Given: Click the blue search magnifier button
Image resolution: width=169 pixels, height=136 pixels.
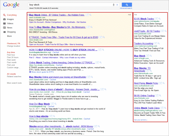Looking at the screenshot, I should (127, 5).
